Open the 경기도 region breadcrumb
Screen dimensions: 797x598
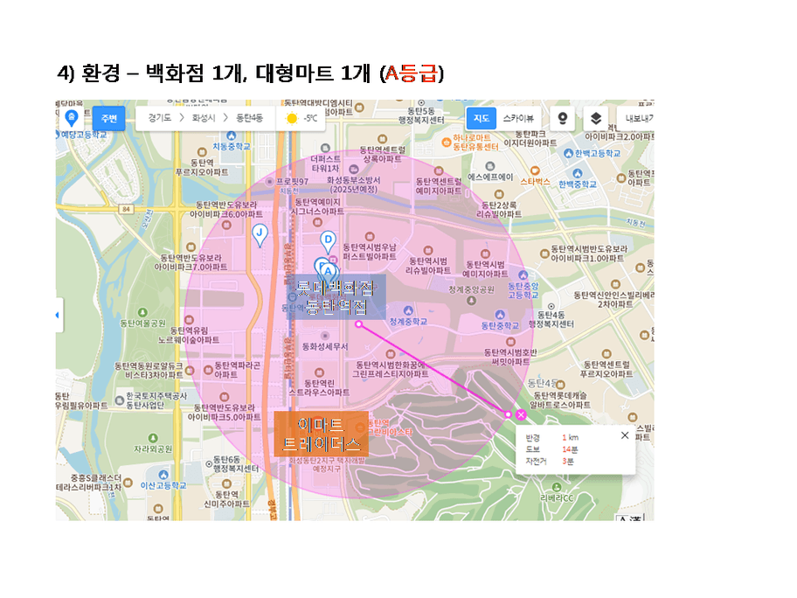click(x=160, y=118)
